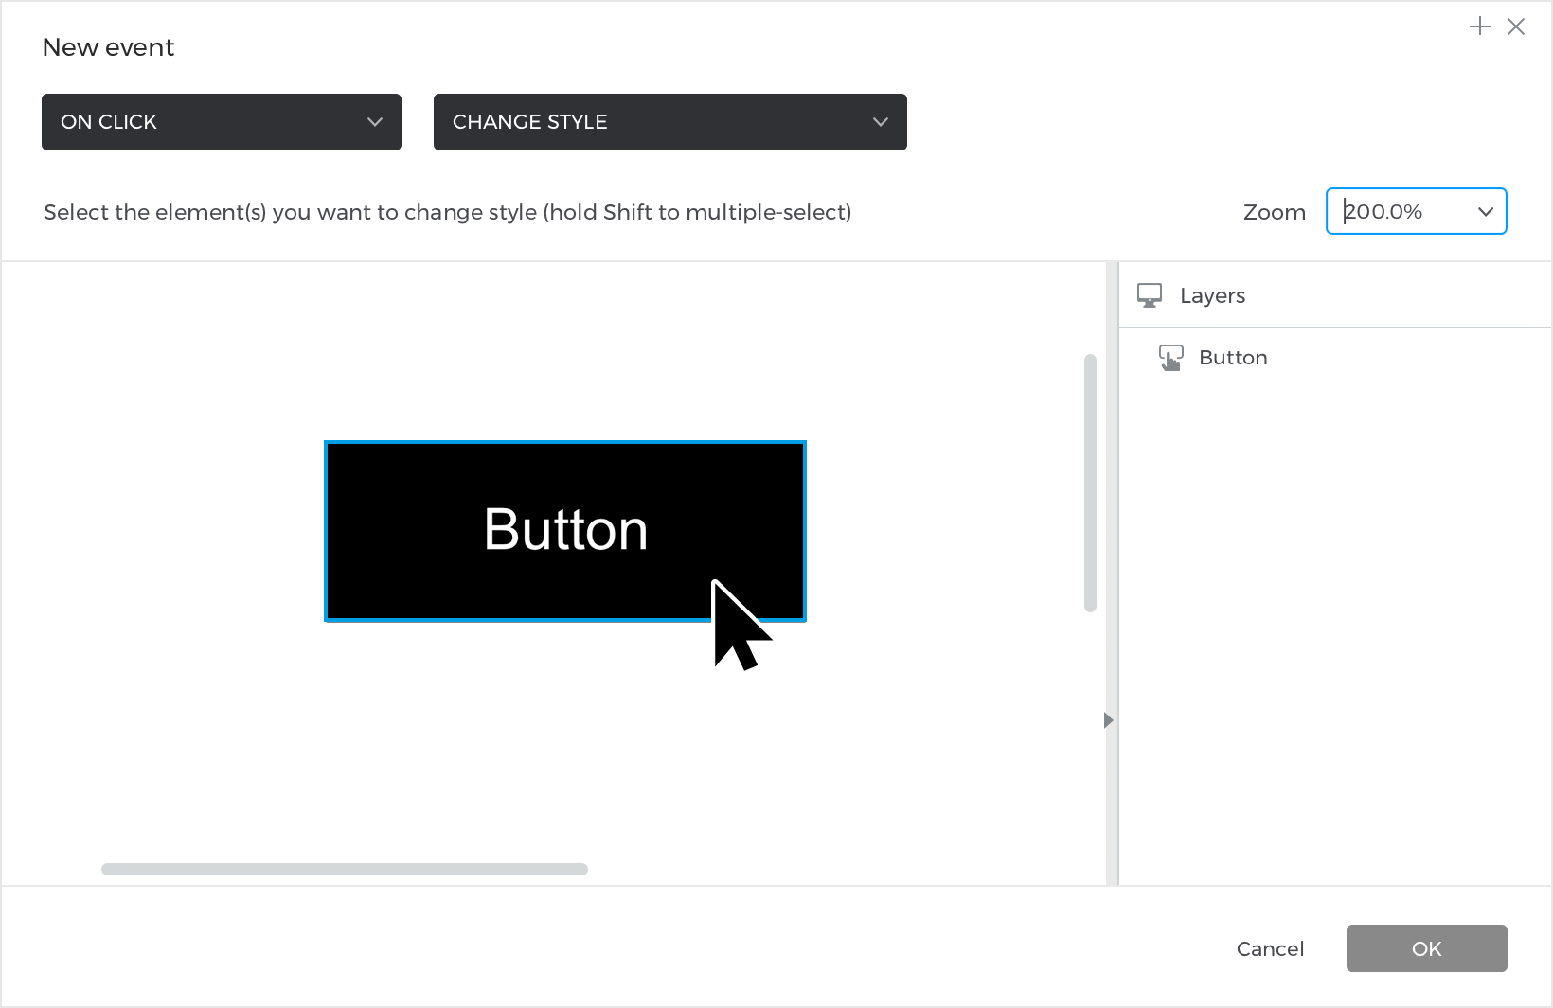Click the Layers panel header title

pos(1212,295)
